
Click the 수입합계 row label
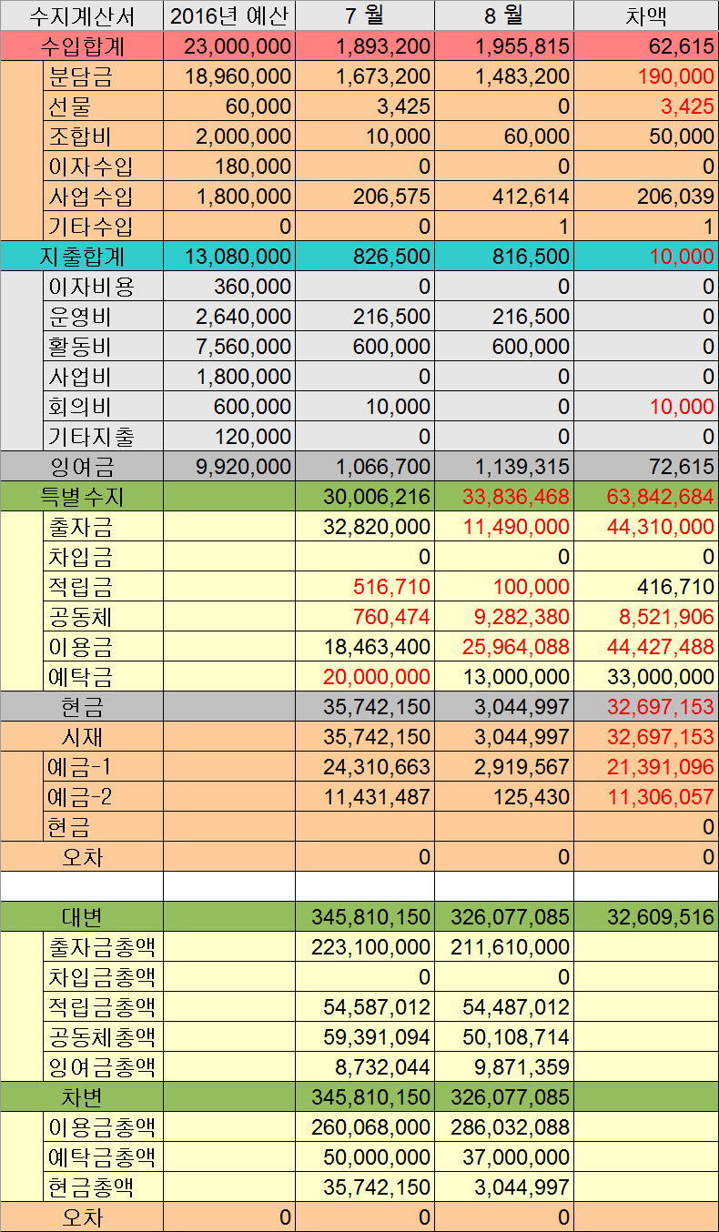pyautogui.click(x=82, y=46)
